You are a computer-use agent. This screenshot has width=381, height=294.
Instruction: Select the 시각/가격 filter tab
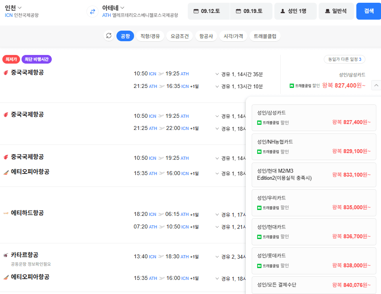(233, 36)
